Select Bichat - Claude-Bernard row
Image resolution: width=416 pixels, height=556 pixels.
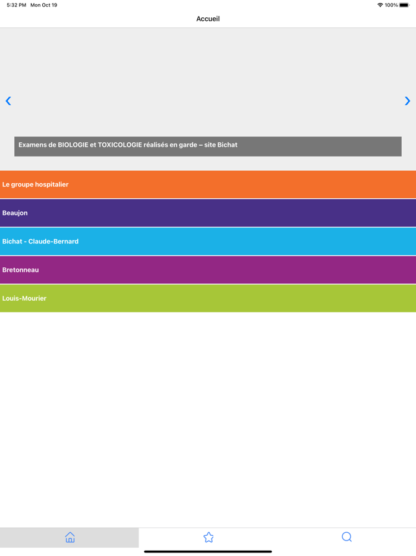coord(208,242)
